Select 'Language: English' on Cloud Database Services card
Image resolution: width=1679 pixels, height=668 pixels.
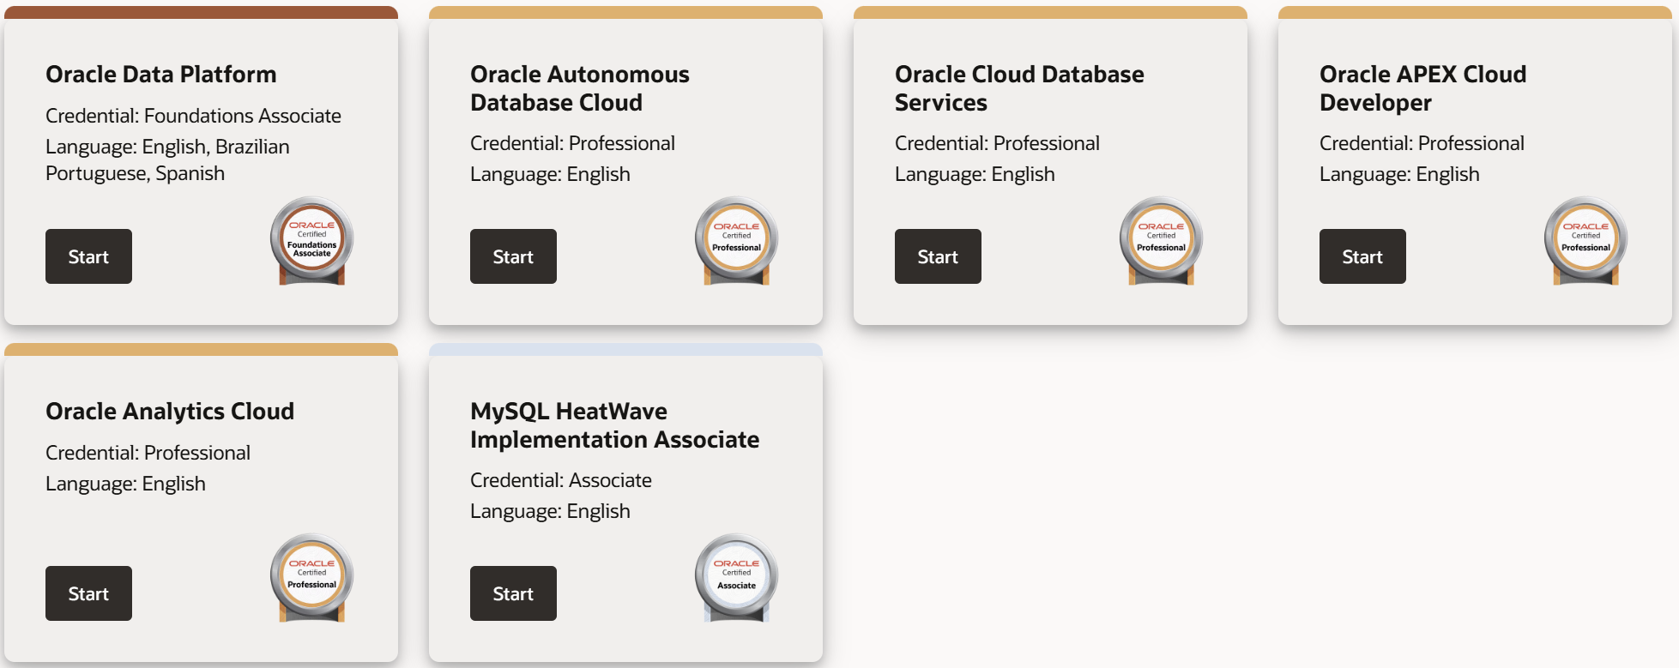click(x=975, y=174)
